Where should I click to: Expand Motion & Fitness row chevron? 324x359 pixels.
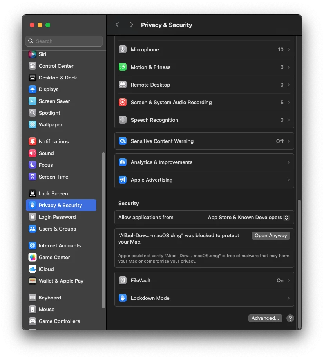point(288,67)
